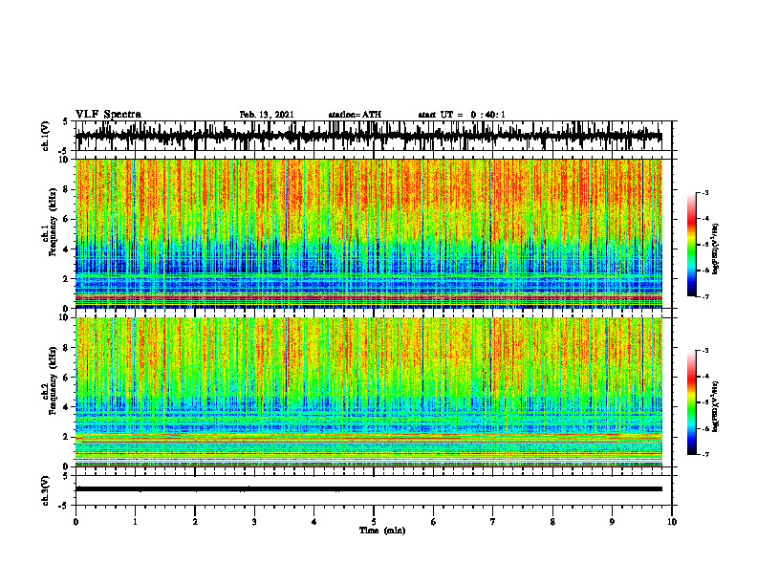The image size is (757, 585).
Task: Click the ch.2 'Frequency (kHz)' axis label
Action: coord(53,380)
